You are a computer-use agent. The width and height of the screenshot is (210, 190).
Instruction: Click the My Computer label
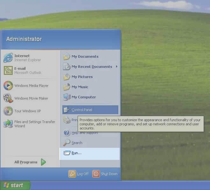pos(84,97)
